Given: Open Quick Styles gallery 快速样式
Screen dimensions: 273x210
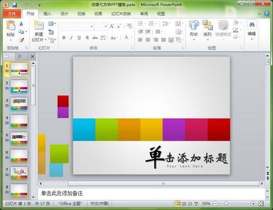Looking at the screenshot, I should tap(223, 30).
